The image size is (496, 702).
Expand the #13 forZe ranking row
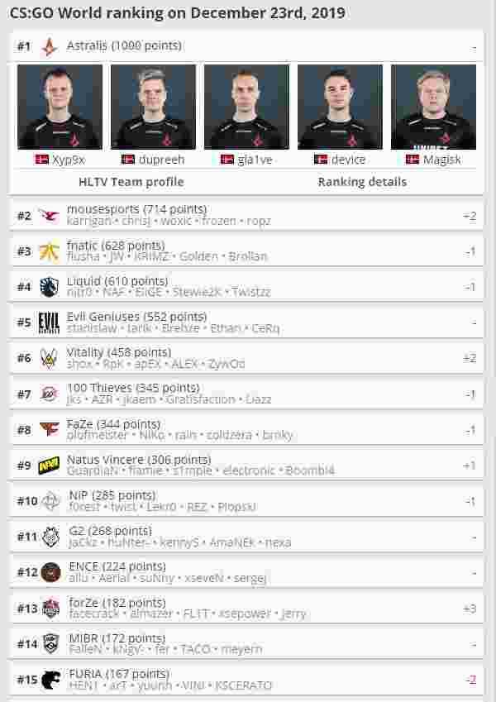point(246,608)
